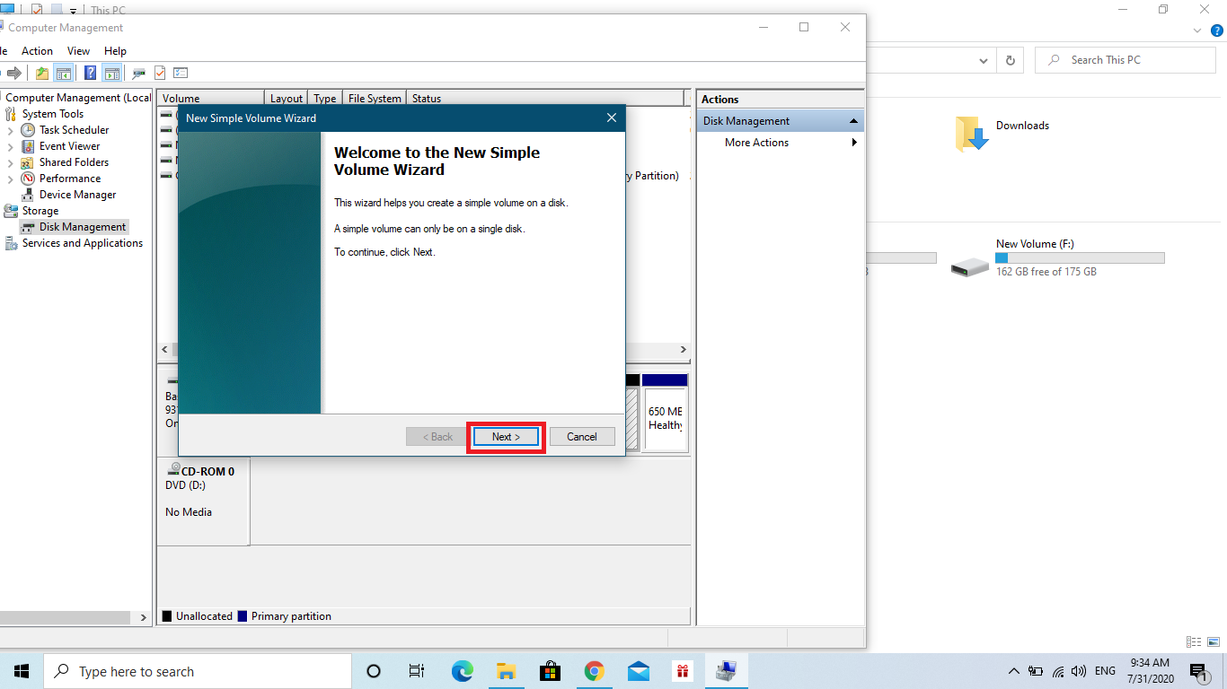Screen dimensions: 1227x689
Task: Open the View menu
Action: tap(78, 51)
